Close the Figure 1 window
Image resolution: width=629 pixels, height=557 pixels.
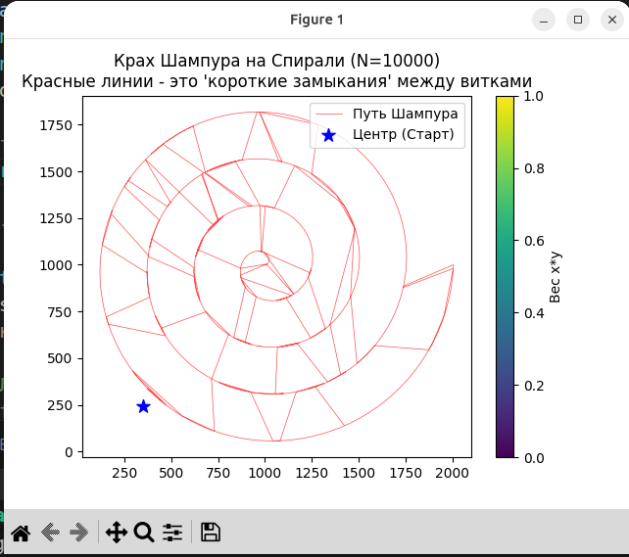tap(612, 20)
